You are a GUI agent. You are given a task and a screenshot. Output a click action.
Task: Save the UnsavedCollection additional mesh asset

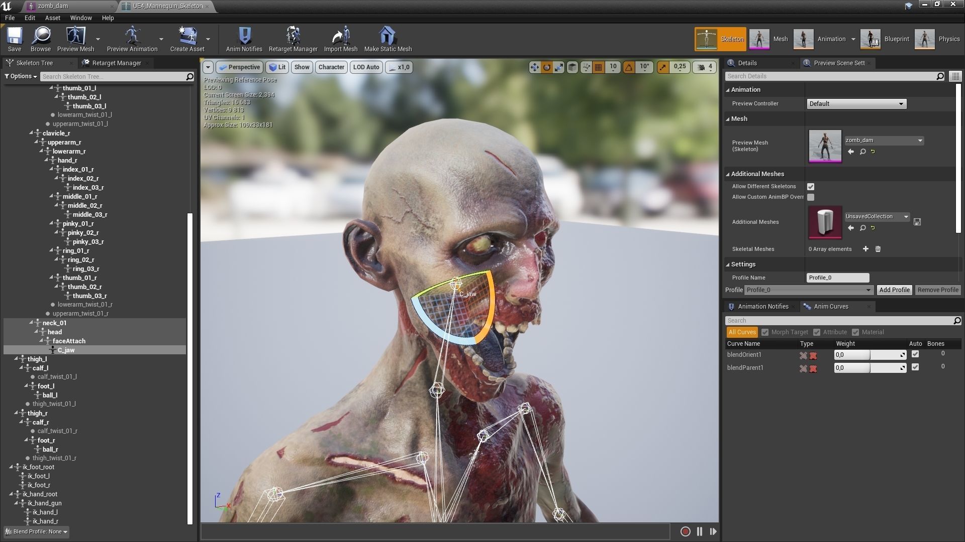pos(917,222)
